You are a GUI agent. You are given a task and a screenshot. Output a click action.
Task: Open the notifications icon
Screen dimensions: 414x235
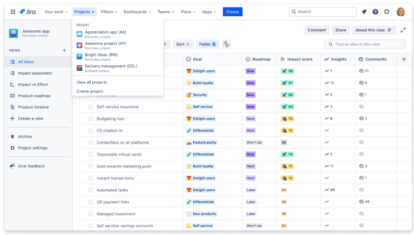[x=364, y=12]
